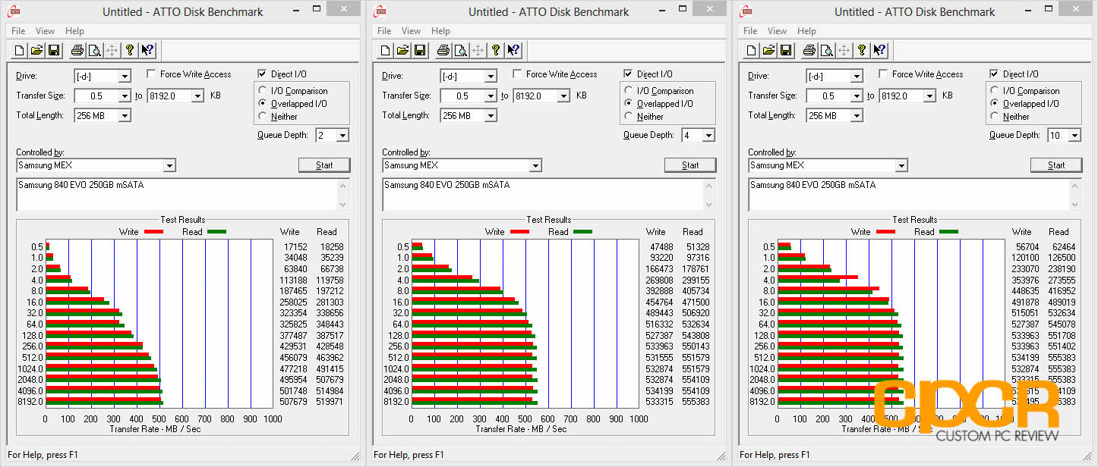Open Drive dropdown in Queue Depth 2 window
The height and width of the screenshot is (467, 1098).
pyautogui.click(x=125, y=76)
